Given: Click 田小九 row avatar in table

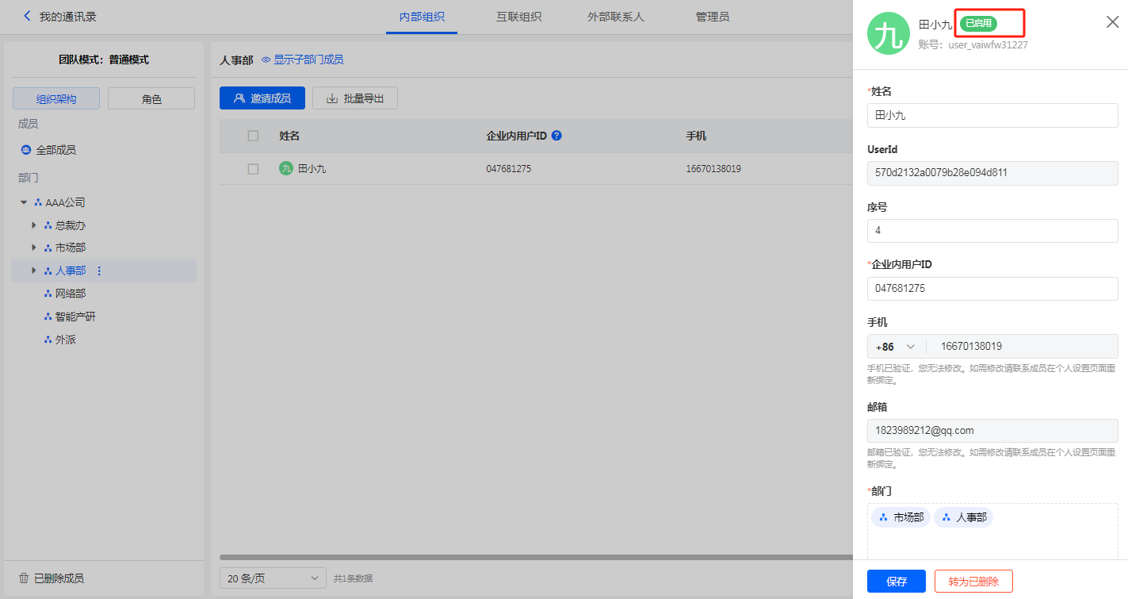Looking at the screenshot, I should point(286,168).
